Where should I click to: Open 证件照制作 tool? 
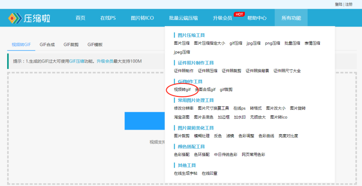point(184,71)
